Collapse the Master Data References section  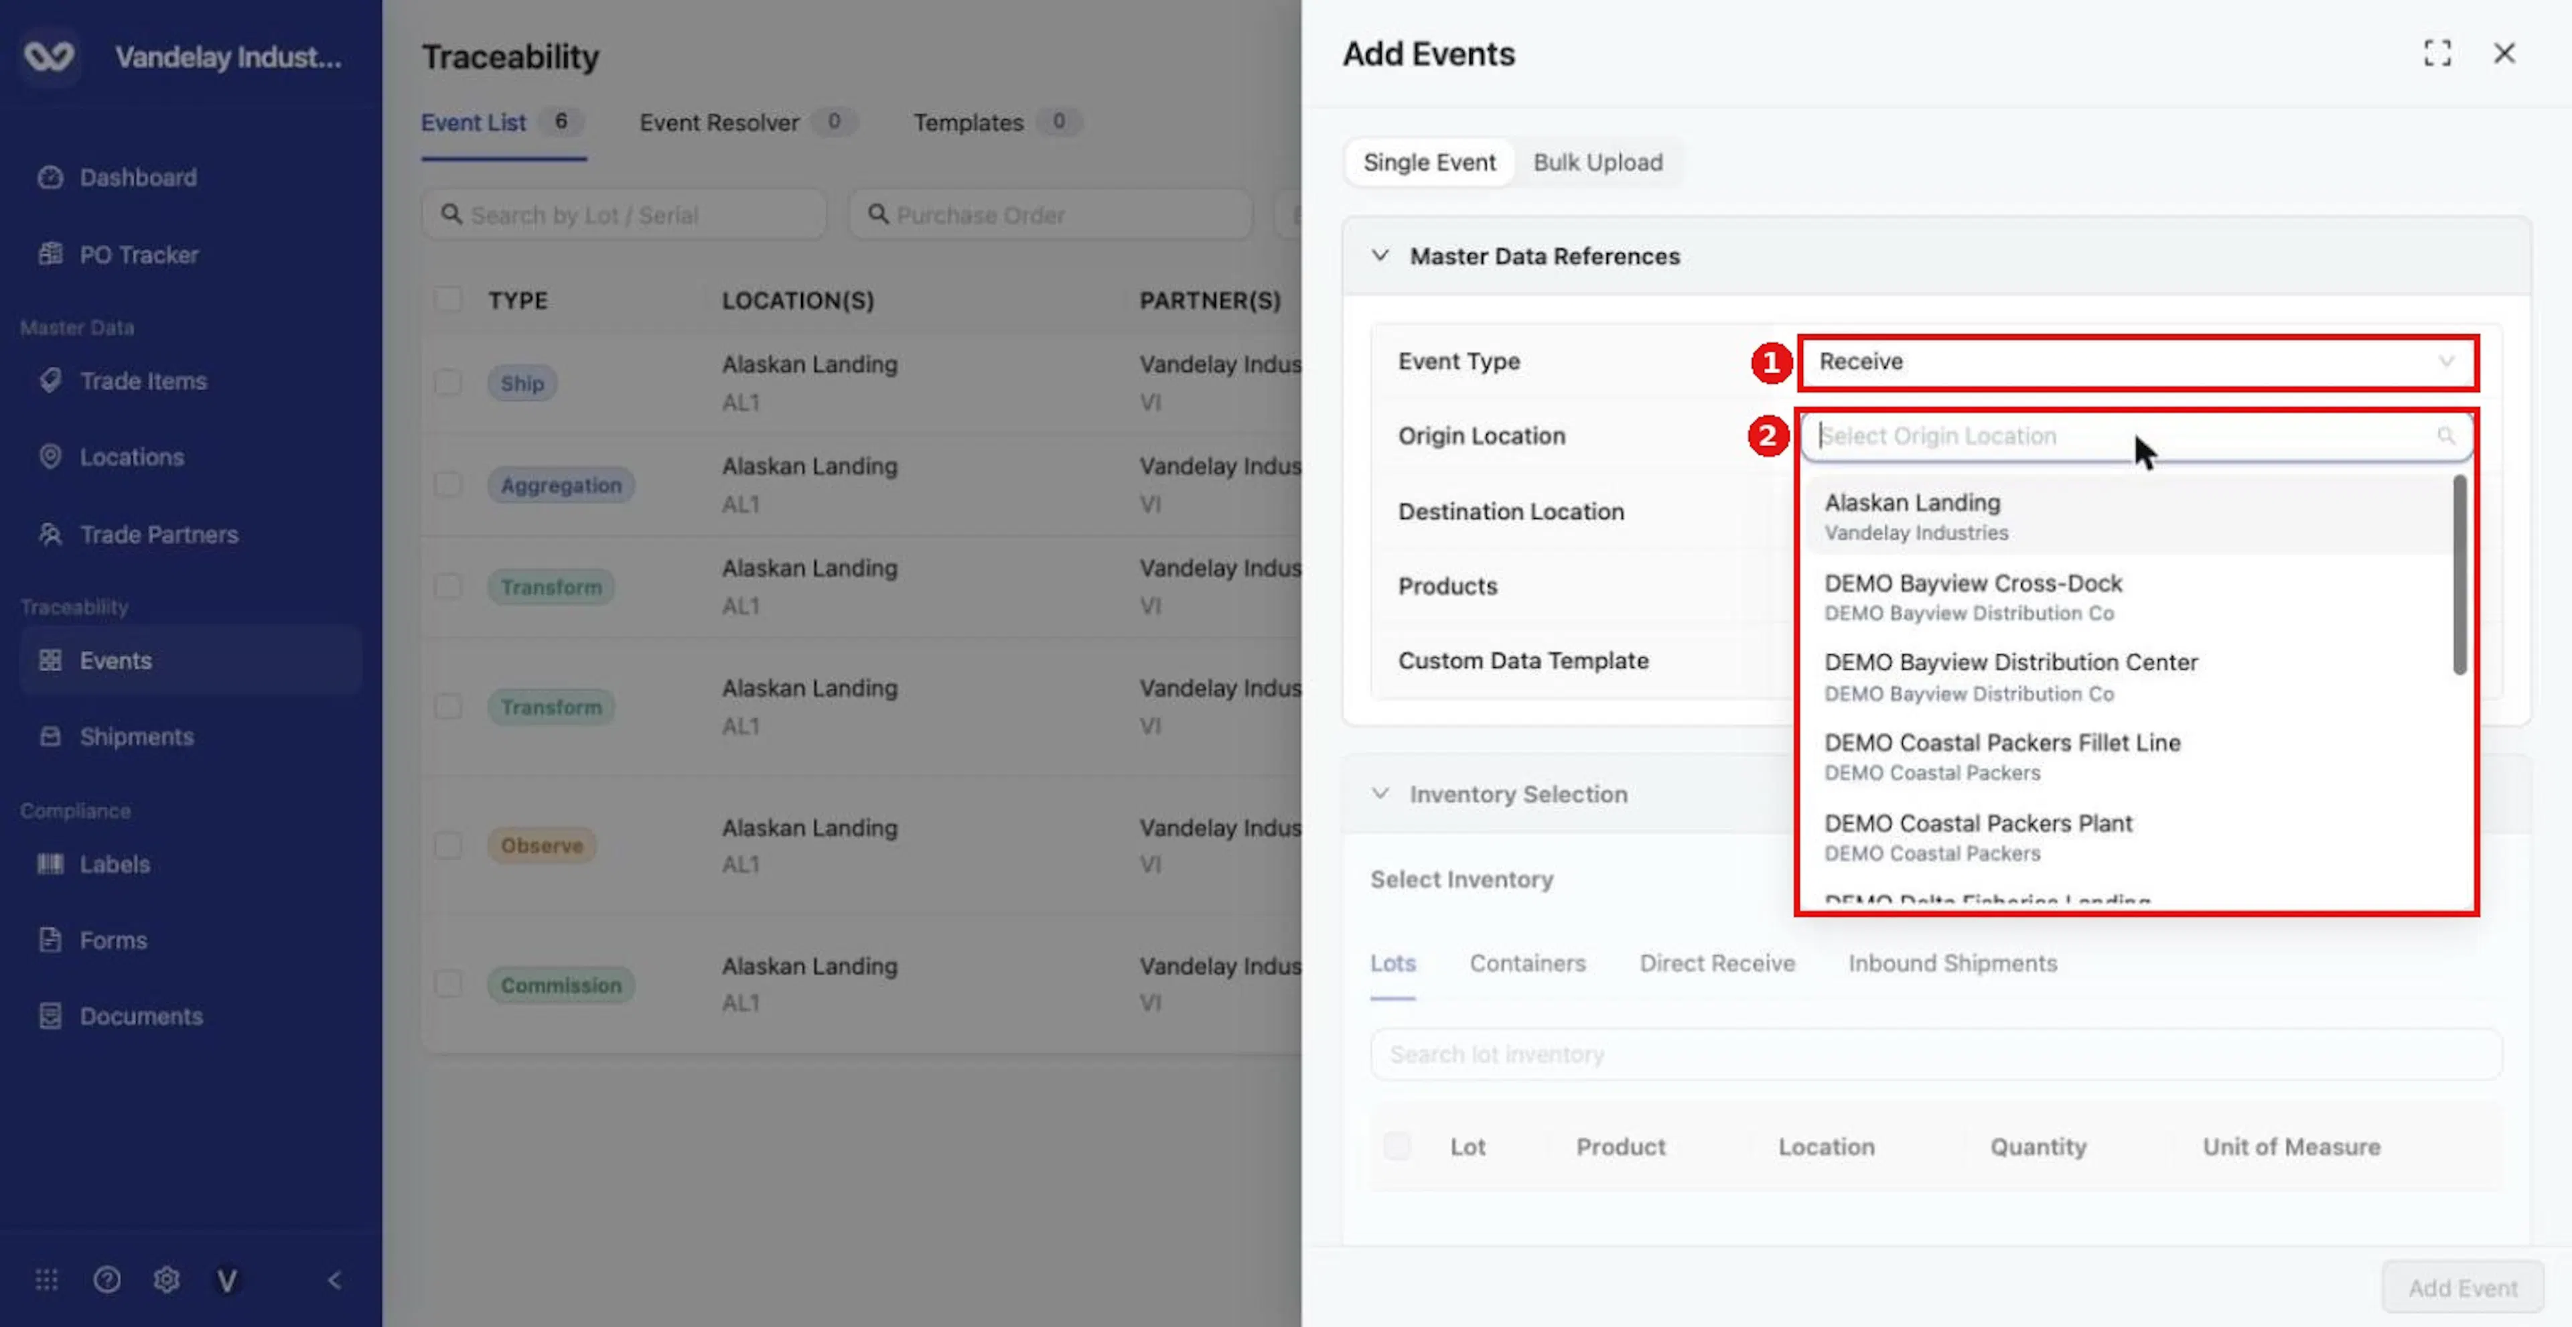pos(1380,256)
